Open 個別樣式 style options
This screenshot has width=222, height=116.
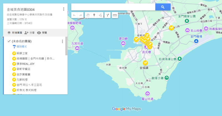point(20,47)
